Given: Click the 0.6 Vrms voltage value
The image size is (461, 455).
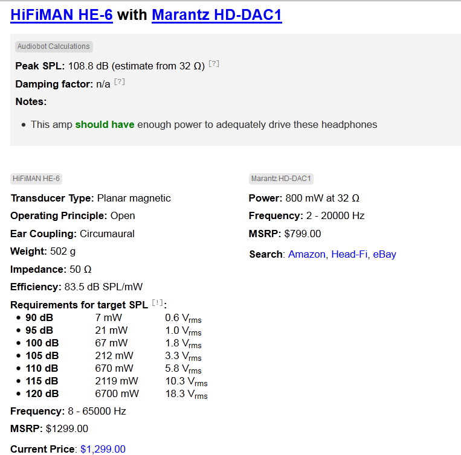Looking at the screenshot, I should pos(183,318).
